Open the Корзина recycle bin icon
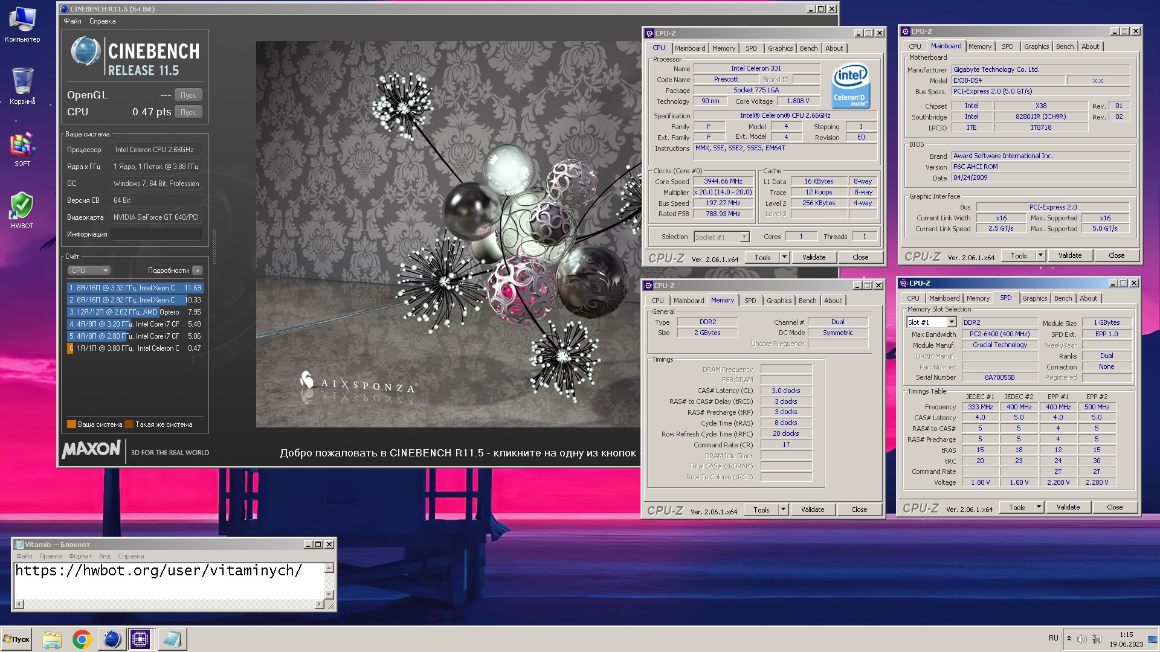This screenshot has width=1160, height=652. [22, 86]
